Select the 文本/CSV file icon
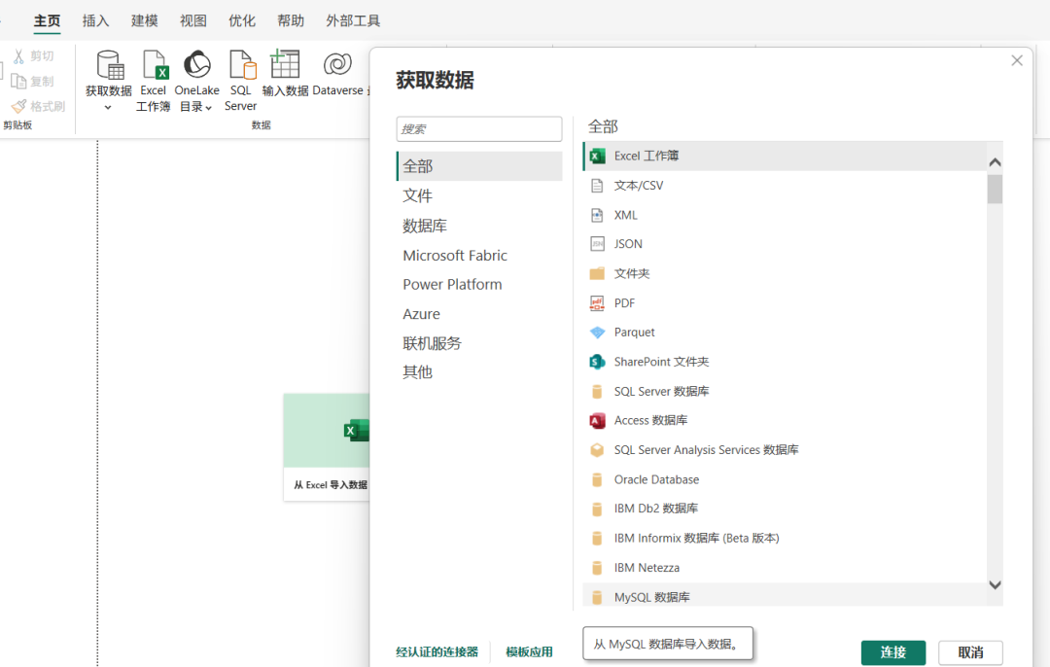Viewport: 1050px width, 667px height. pos(597,186)
